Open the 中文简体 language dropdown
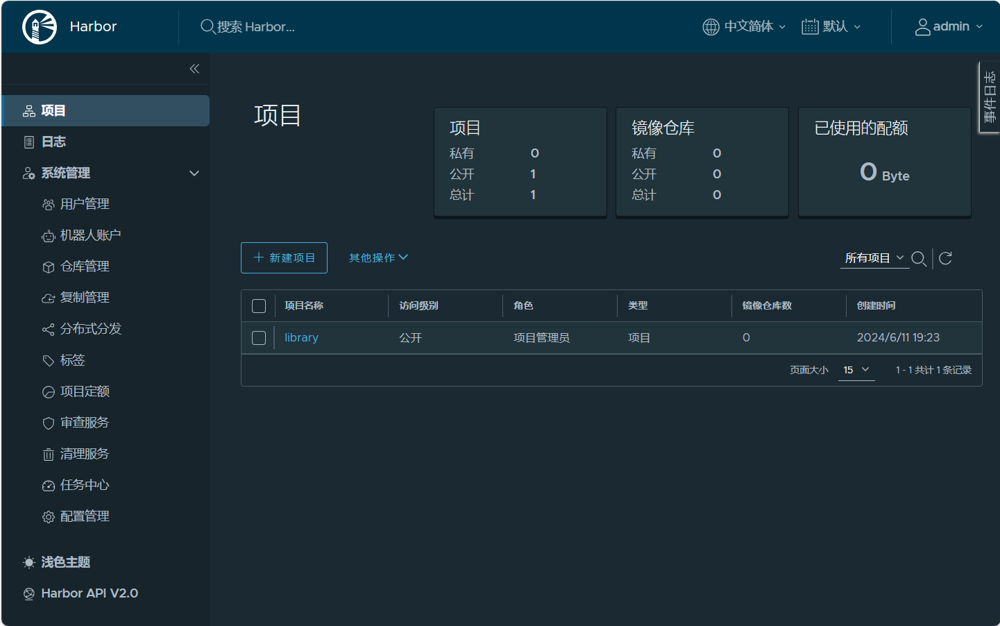The height and width of the screenshot is (626, 1000). coord(744,27)
